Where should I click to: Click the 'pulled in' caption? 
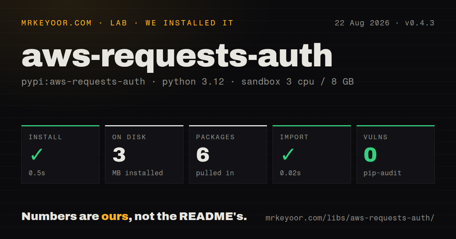(x=215, y=173)
